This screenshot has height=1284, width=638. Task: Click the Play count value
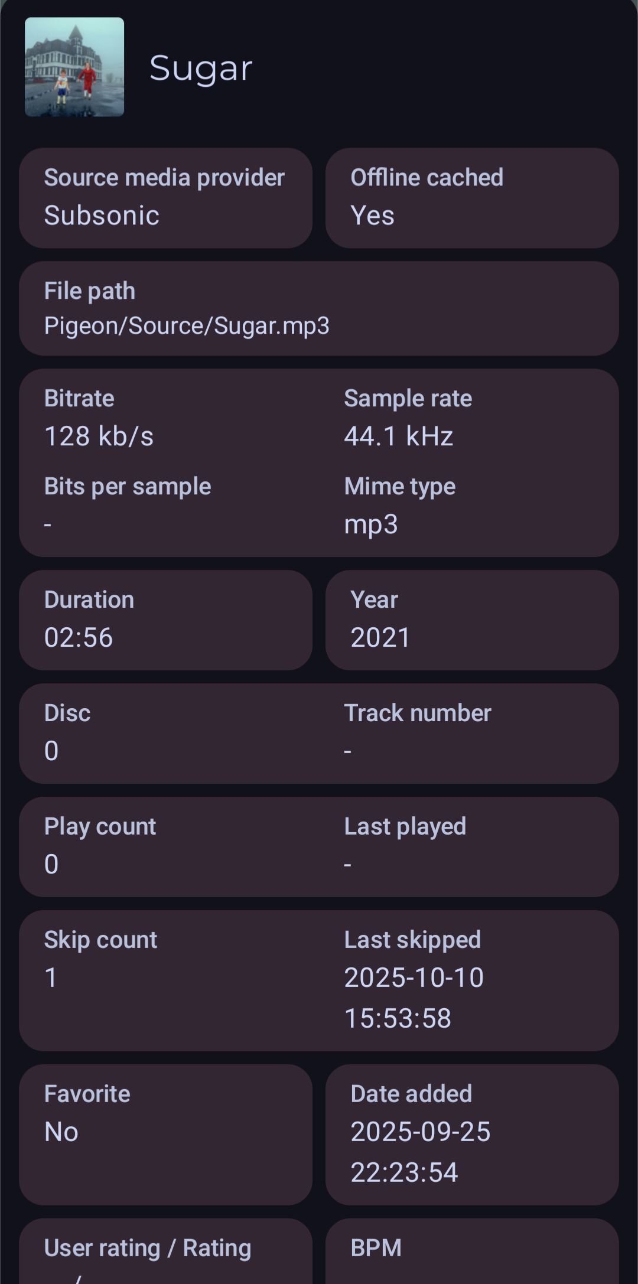(52, 864)
